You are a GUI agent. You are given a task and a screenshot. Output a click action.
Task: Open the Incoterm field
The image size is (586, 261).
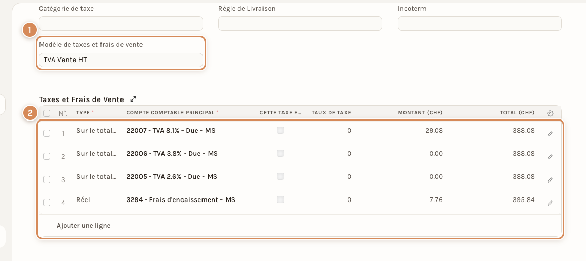click(480, 24)
